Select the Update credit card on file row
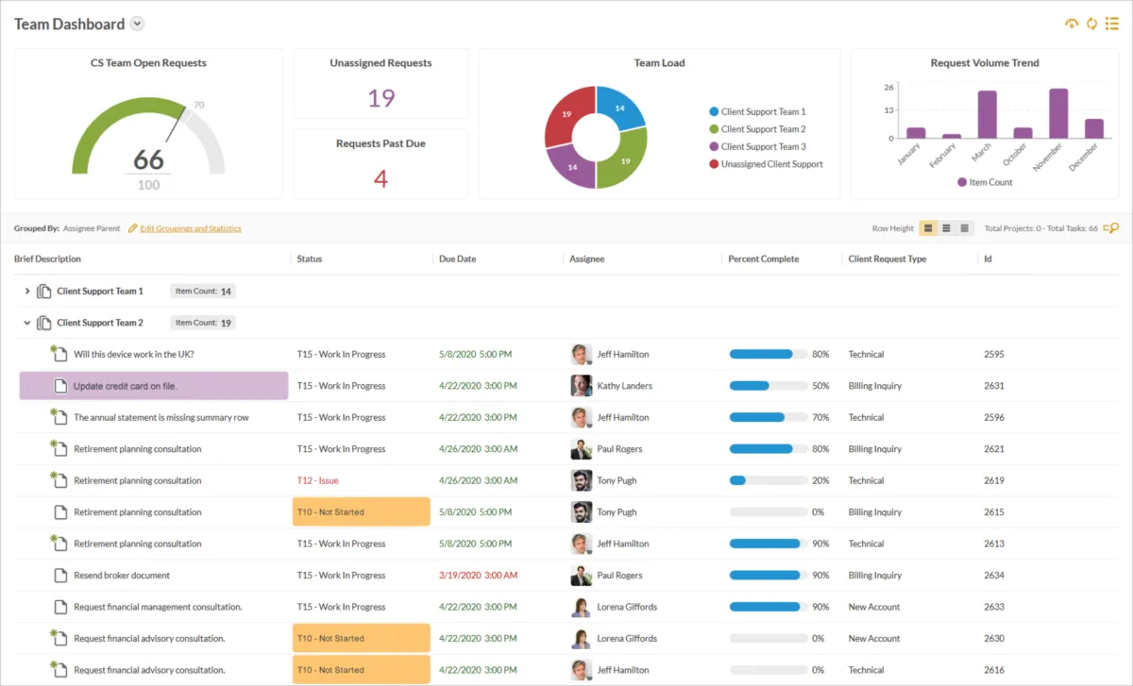The width and height of the screenshot is (1133, 686). point(154,386)
